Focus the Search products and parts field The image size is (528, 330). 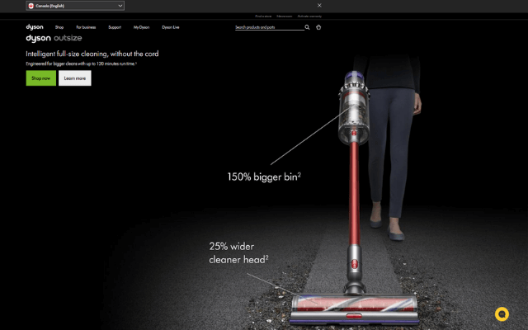click(x=270, y=27)
